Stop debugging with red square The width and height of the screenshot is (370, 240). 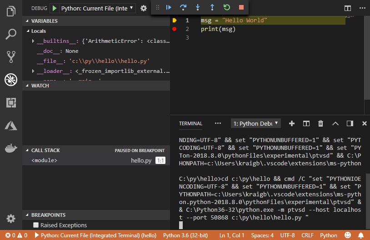click(241, 7)
